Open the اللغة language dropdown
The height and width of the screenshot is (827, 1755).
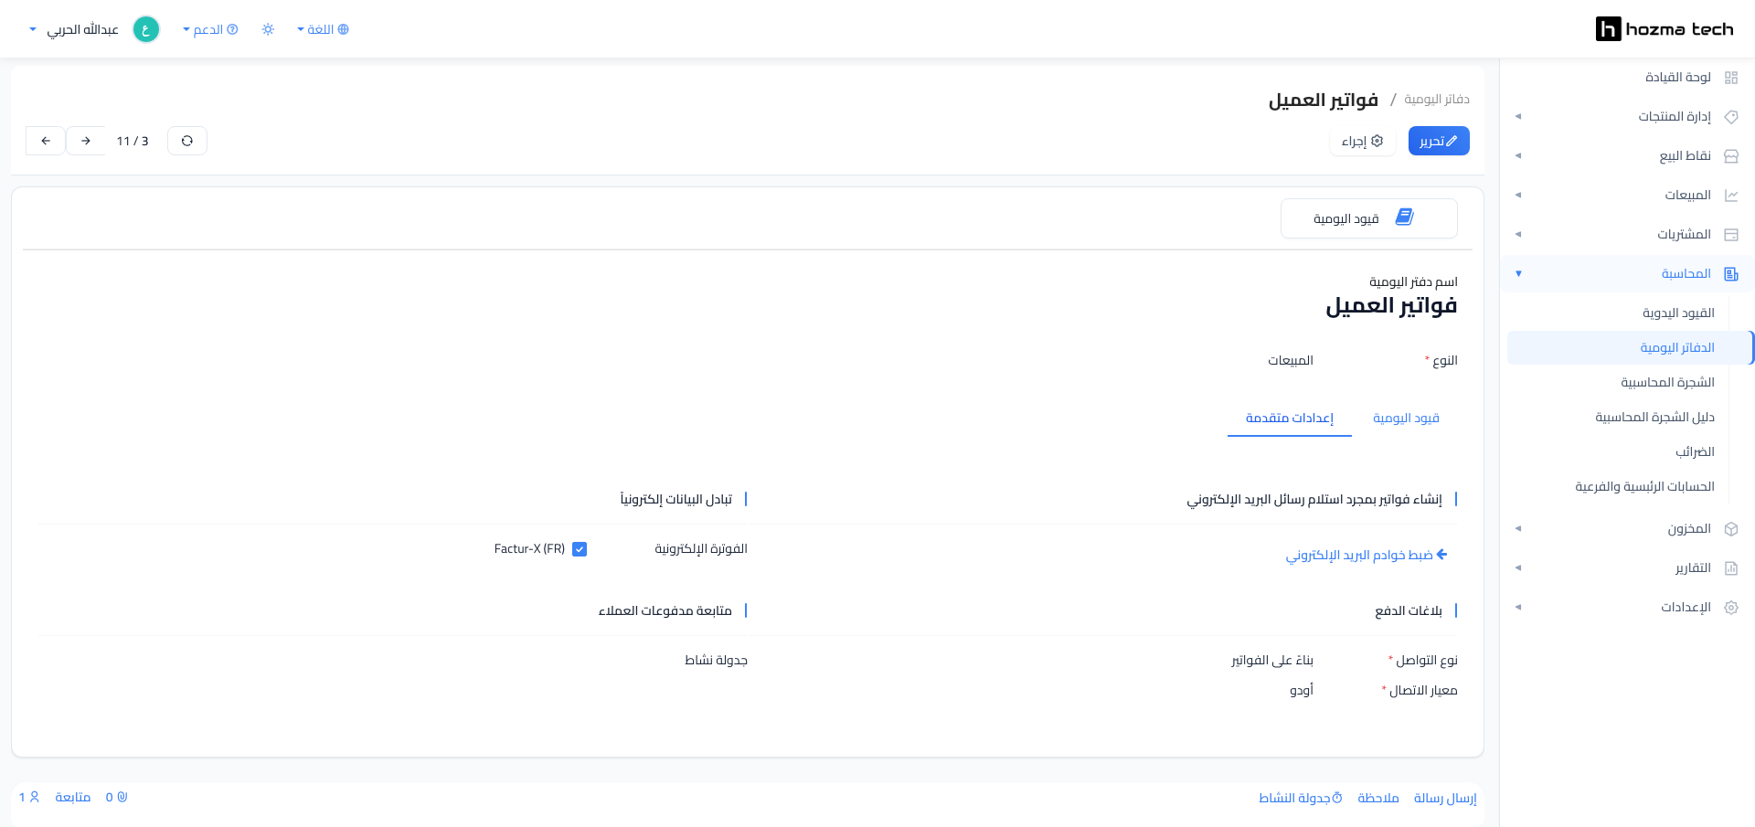coord(323,29)
